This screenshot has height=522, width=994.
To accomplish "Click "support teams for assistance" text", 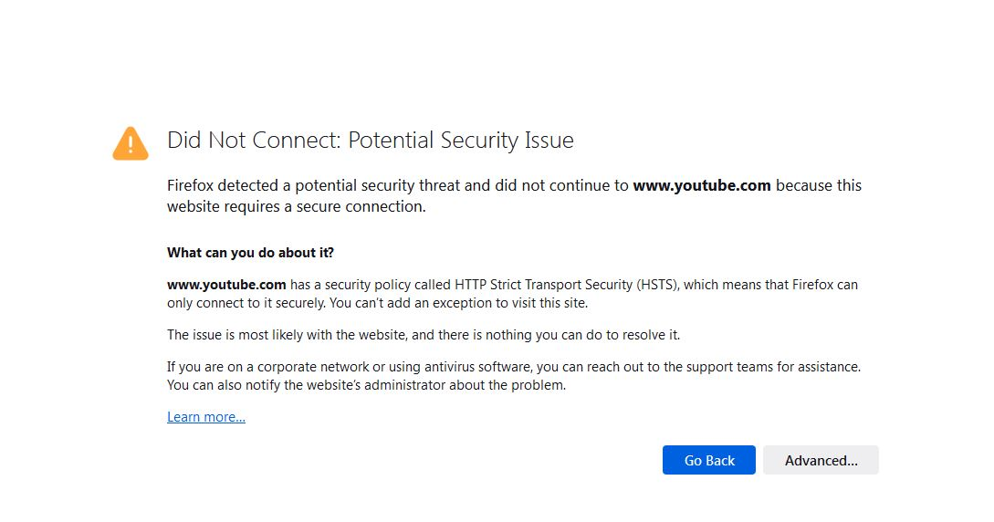I will pyautogui.click(x=772, y=367).
